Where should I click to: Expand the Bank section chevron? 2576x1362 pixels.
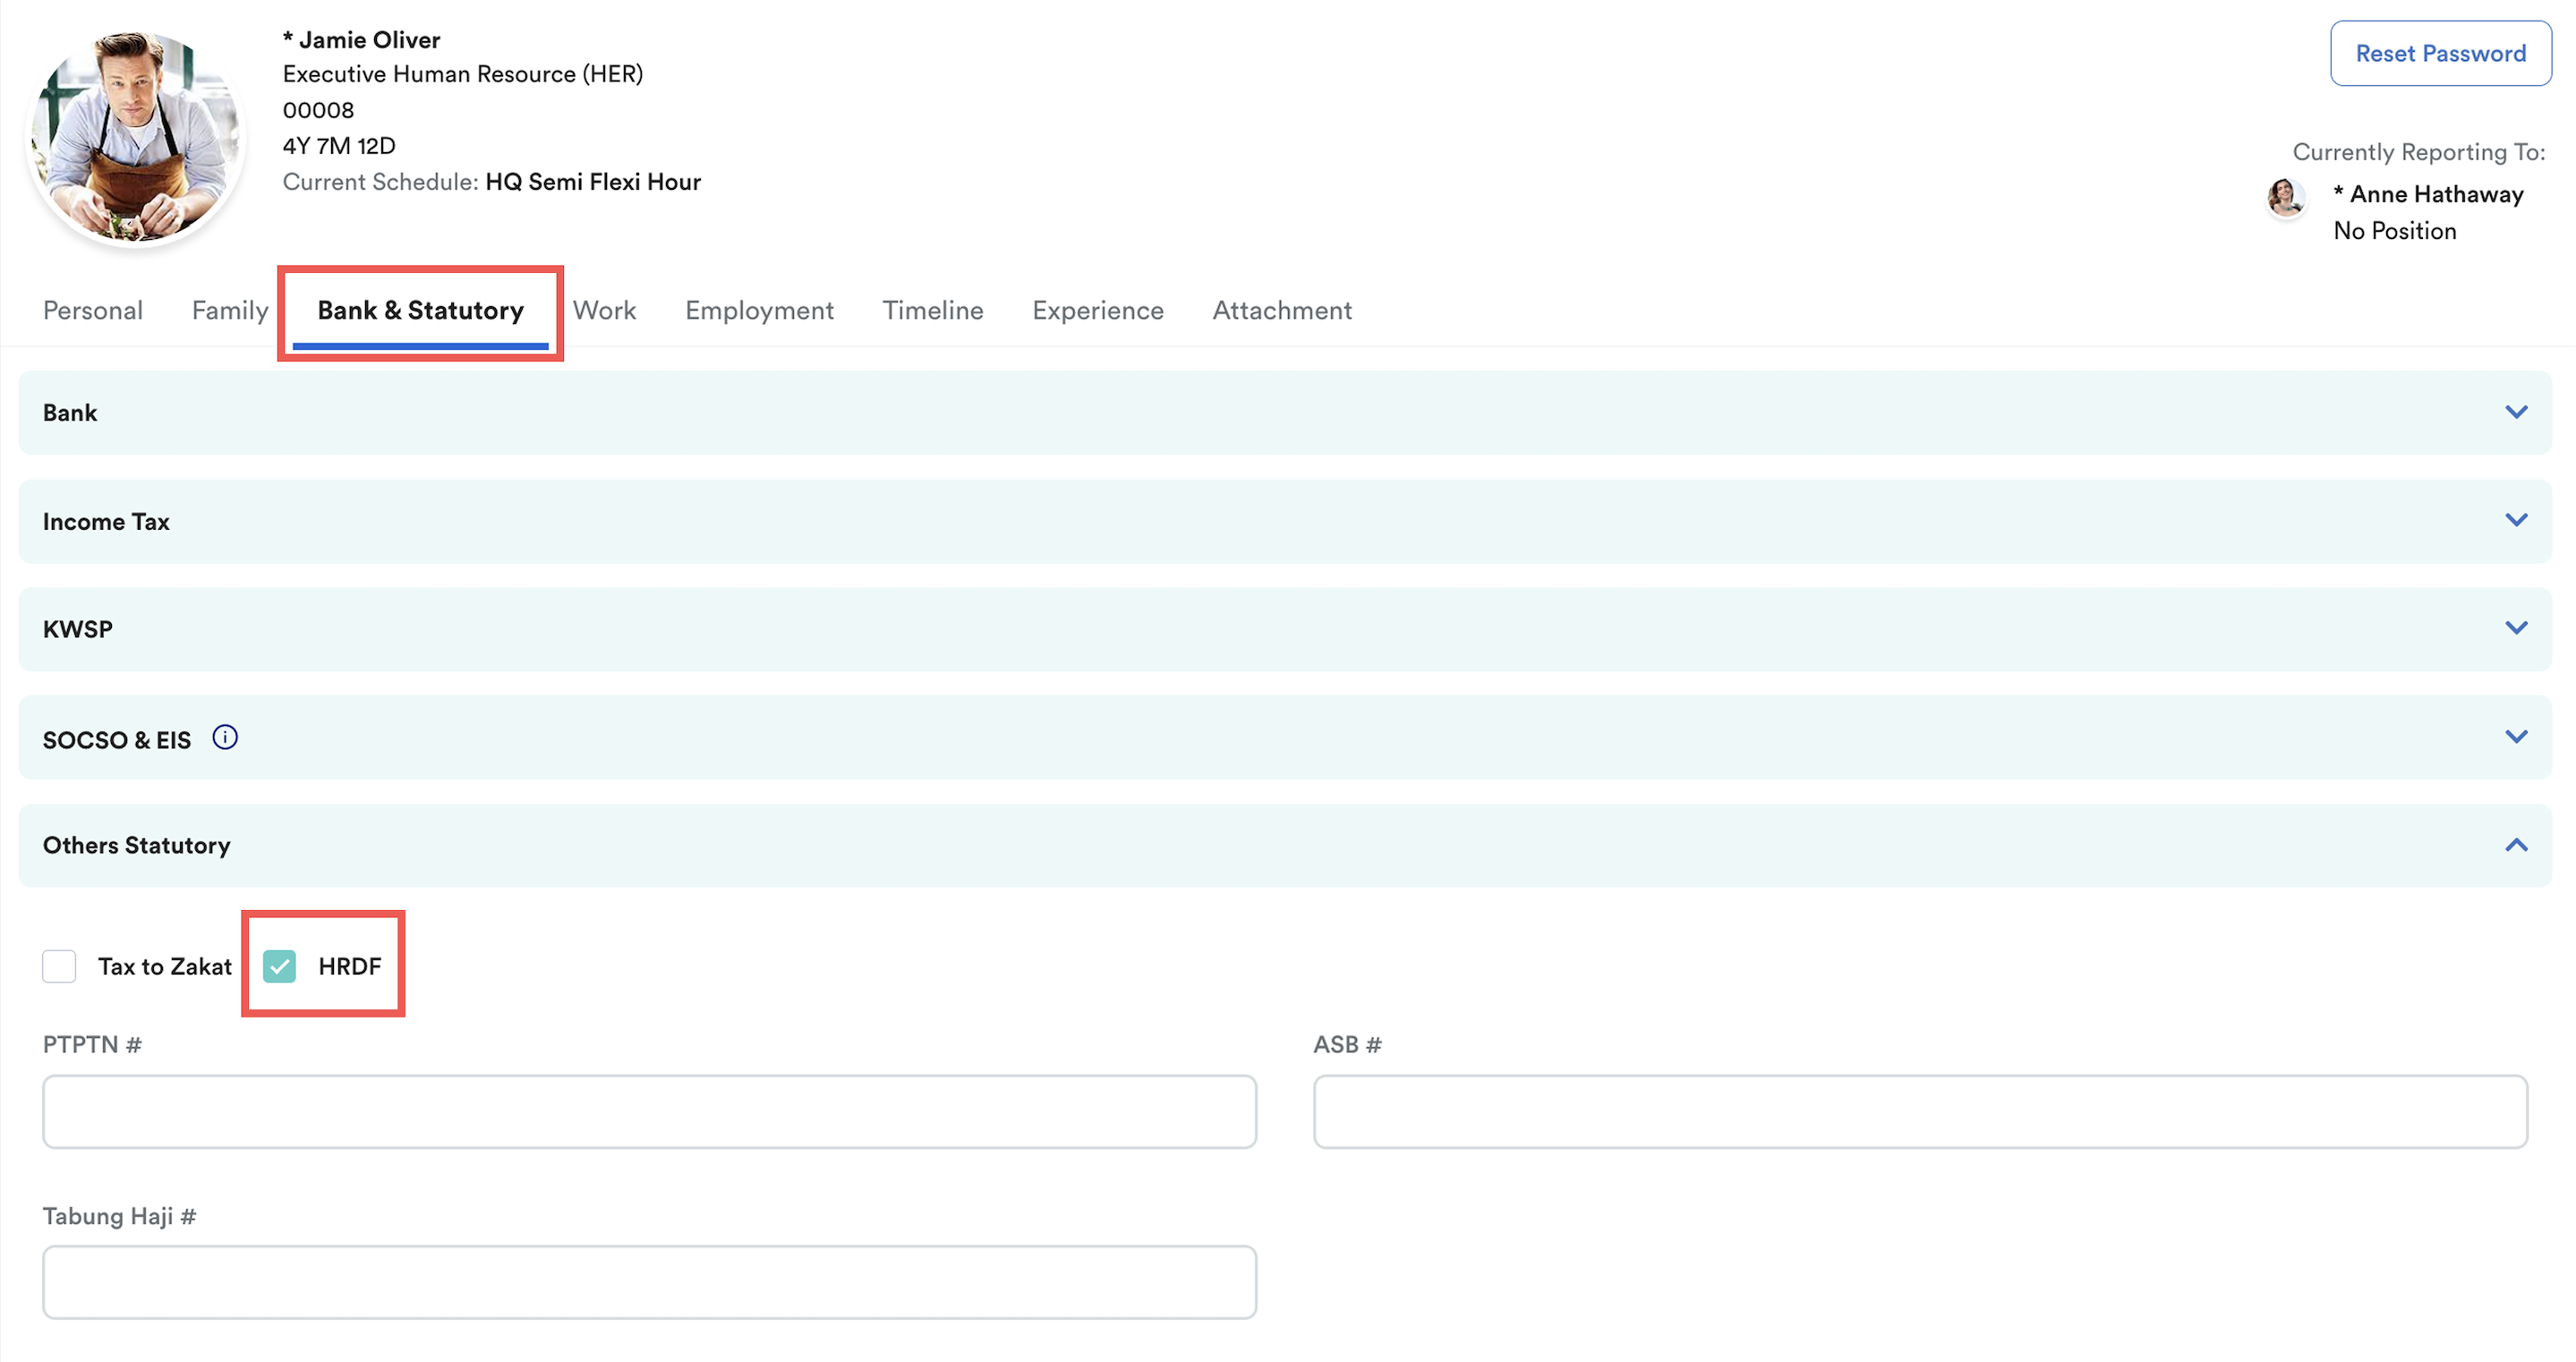[2516, 412]
